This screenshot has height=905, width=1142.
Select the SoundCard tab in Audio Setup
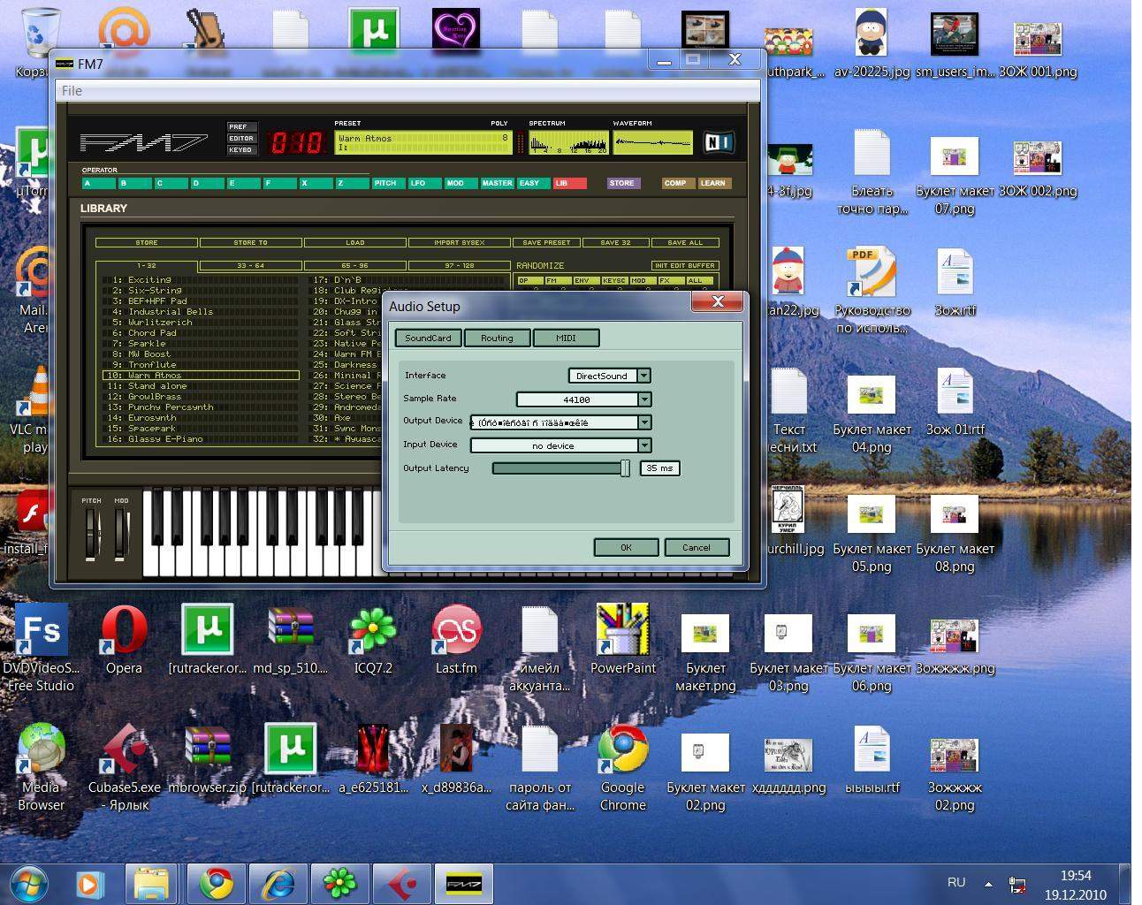[x=428, y=338]
